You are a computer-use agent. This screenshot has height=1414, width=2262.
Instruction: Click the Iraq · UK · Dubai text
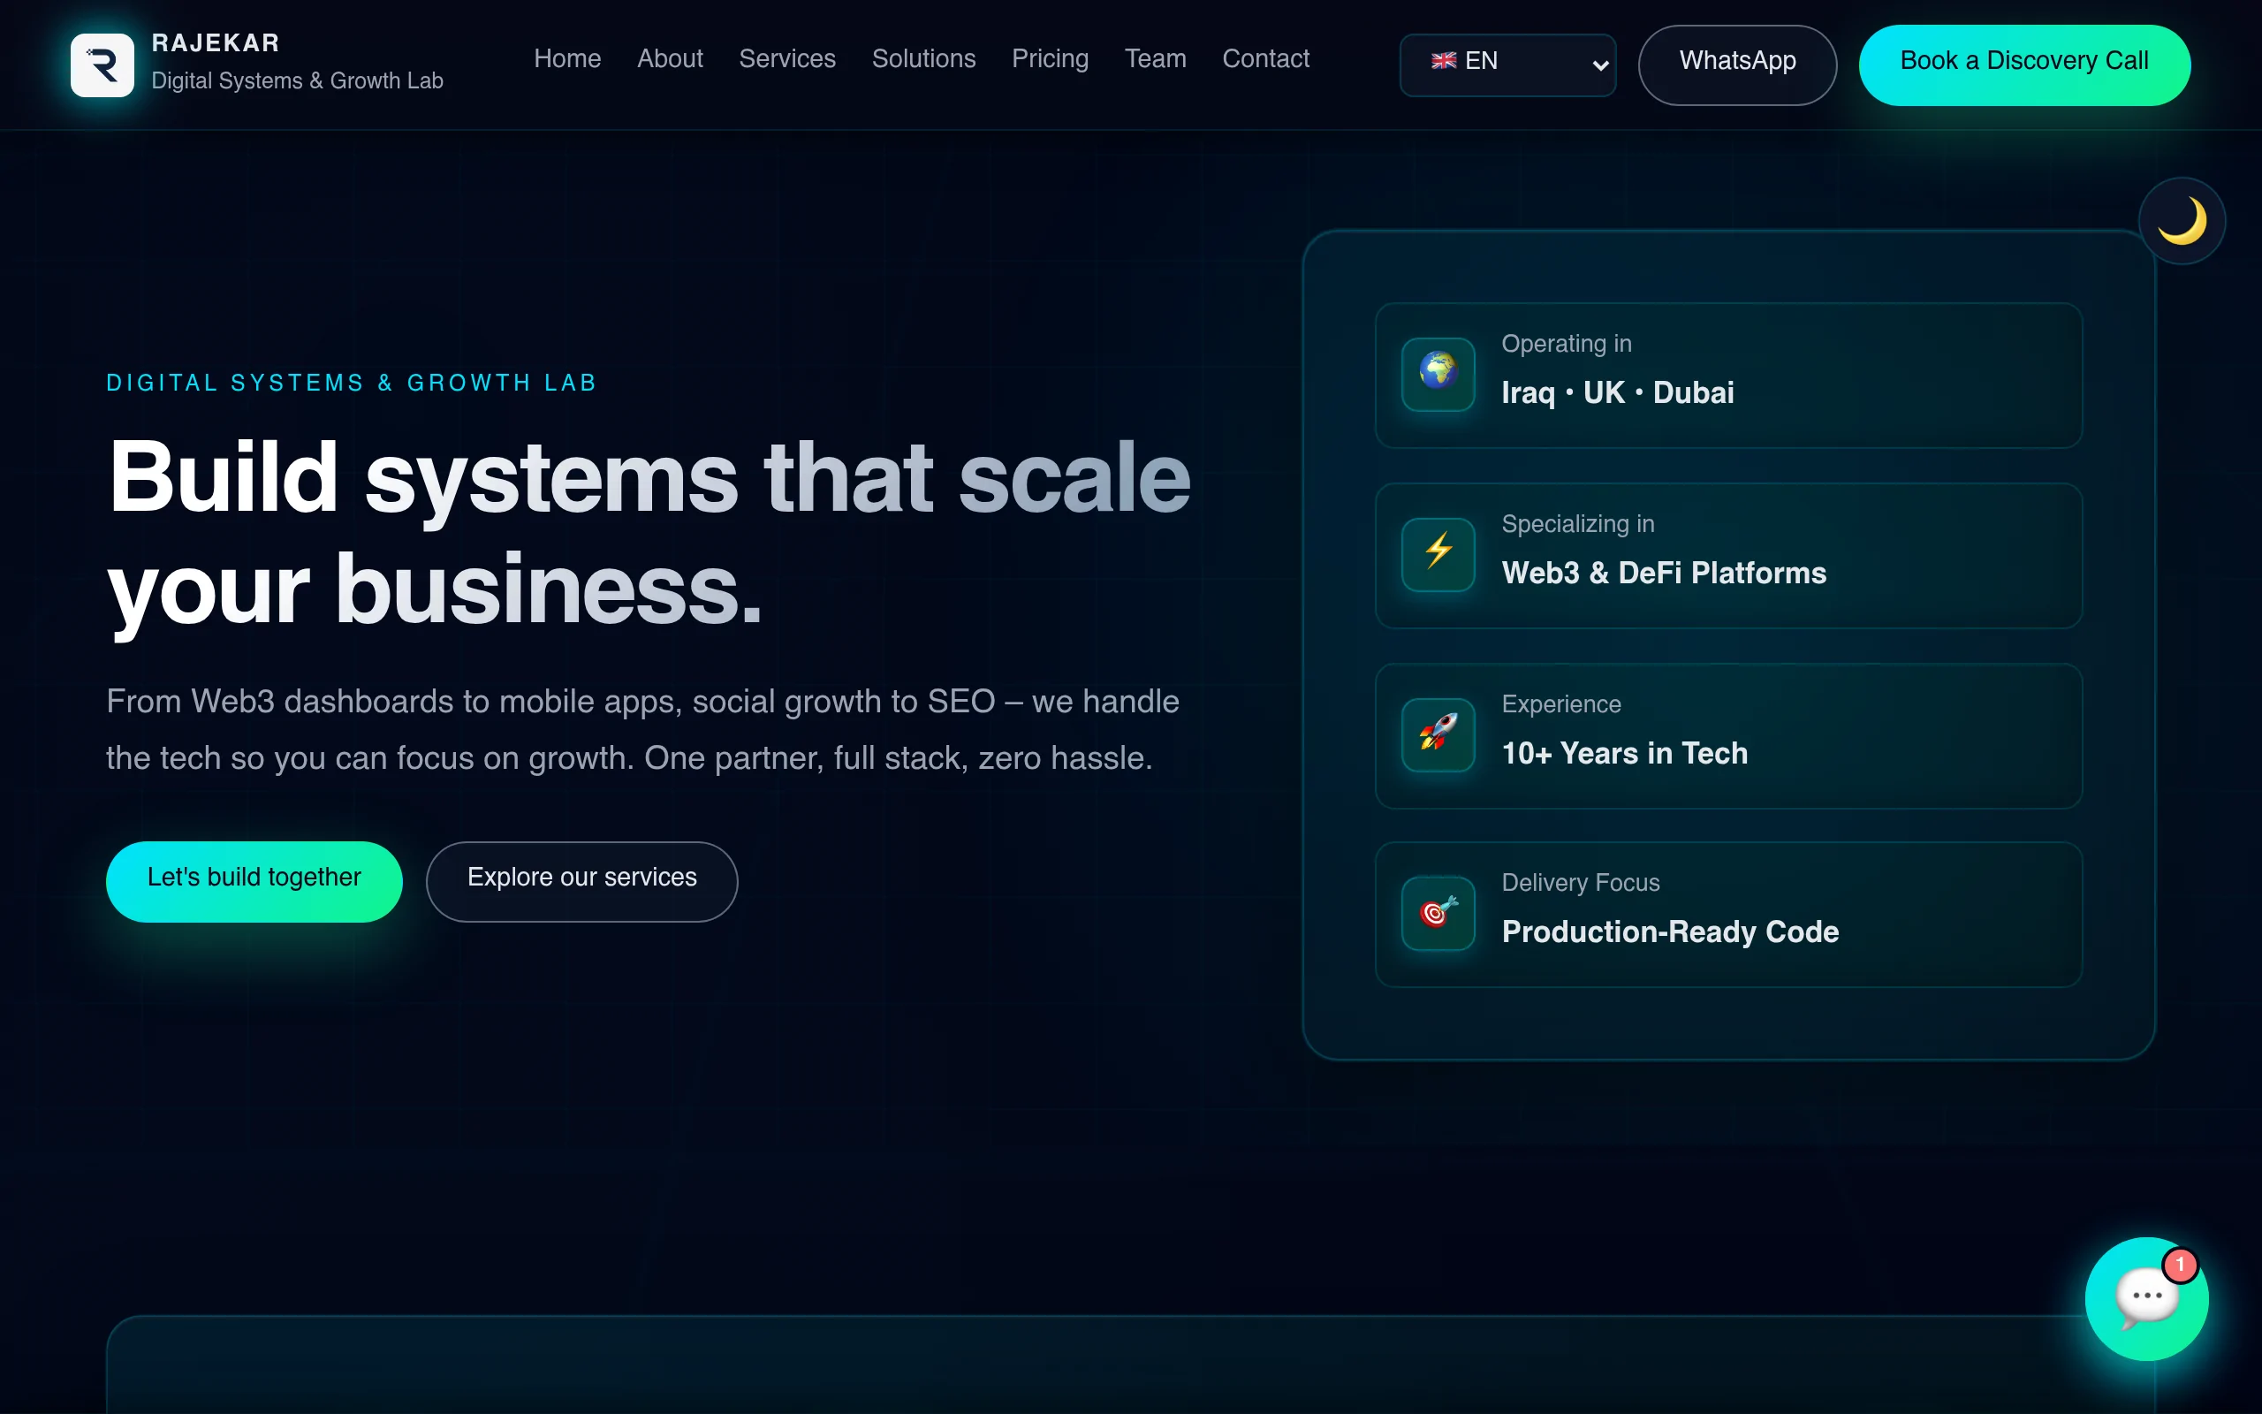[x=1617, y=392]
